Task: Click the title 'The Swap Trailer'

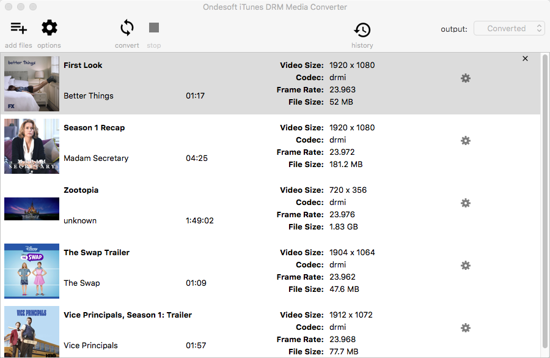Action: 97,253
